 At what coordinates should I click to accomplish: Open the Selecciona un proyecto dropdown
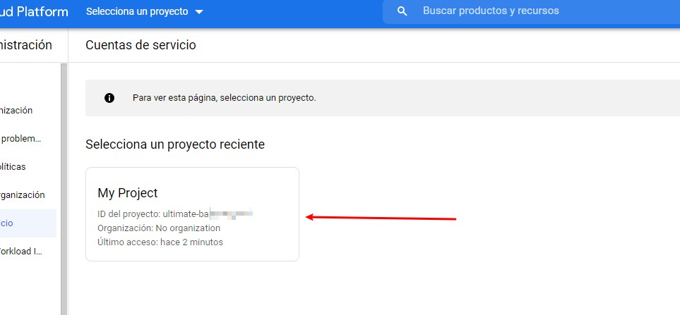coord(145,12)
